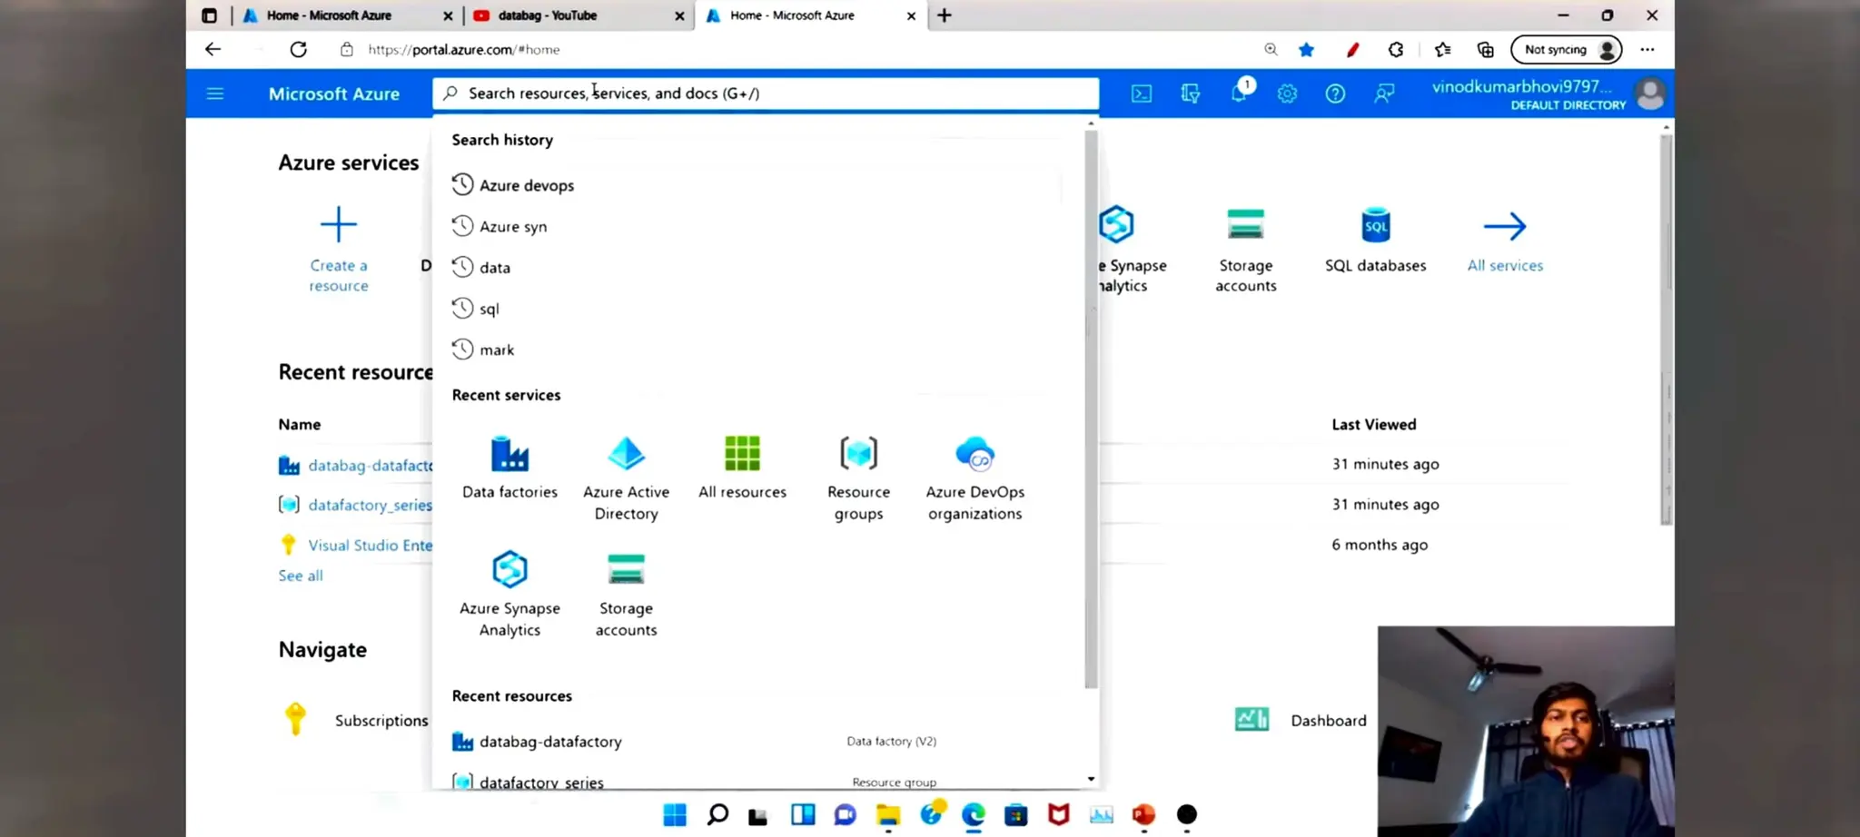
Task: Open the notifications bell
Action: [1240, 93]
